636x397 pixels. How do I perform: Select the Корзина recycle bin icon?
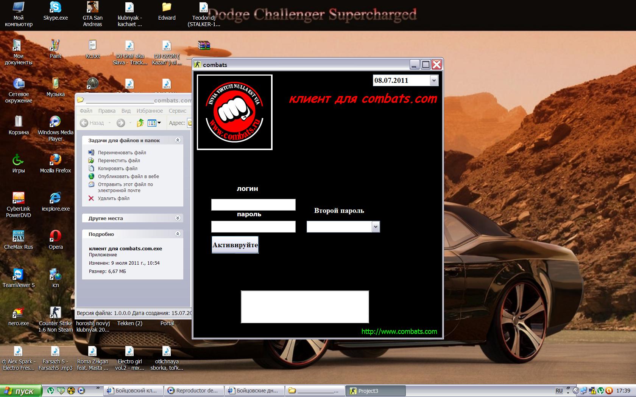[19, 125]
